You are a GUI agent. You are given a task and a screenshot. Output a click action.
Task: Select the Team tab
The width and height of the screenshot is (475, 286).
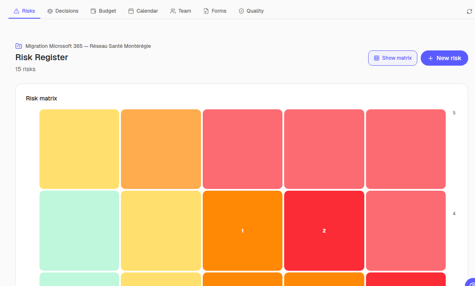[x=181, y=11]
